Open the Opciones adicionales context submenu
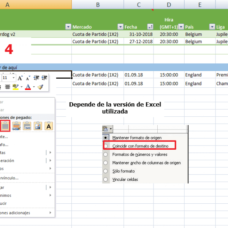The width and height of the screenshot is (228, 228). [27, 213]
